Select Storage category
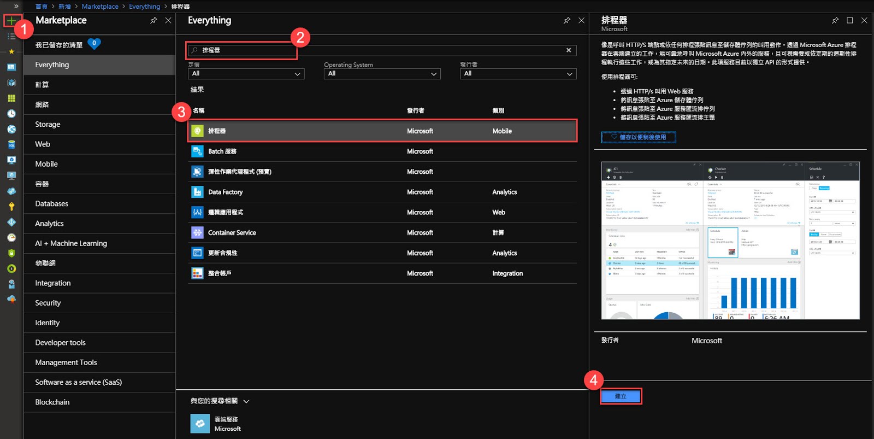Image resolution: width=874 pixels, height=439 pixels. pos(99,125)
